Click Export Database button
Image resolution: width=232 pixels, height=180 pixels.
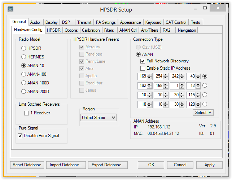pyautogui.click(x=108, y=165)
